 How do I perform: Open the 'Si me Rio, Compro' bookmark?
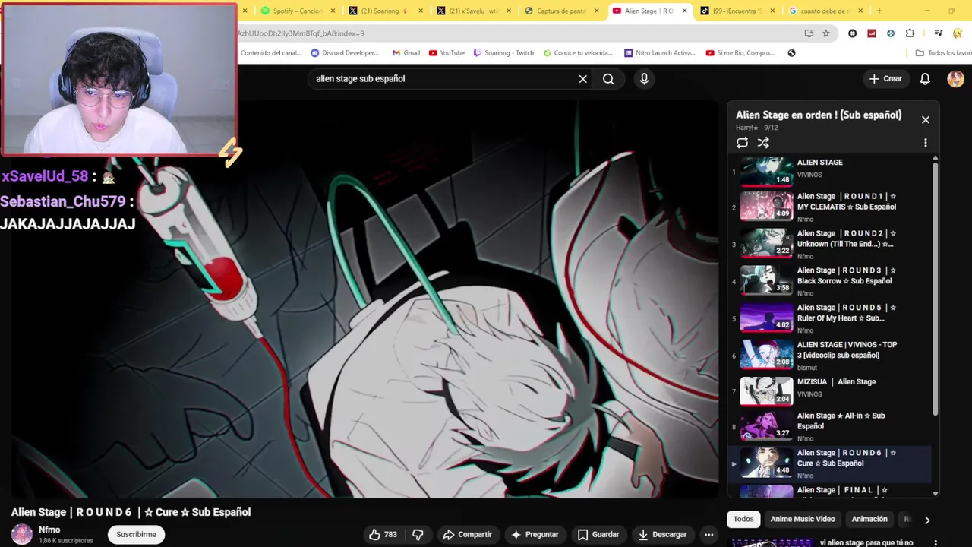(740, 53)
